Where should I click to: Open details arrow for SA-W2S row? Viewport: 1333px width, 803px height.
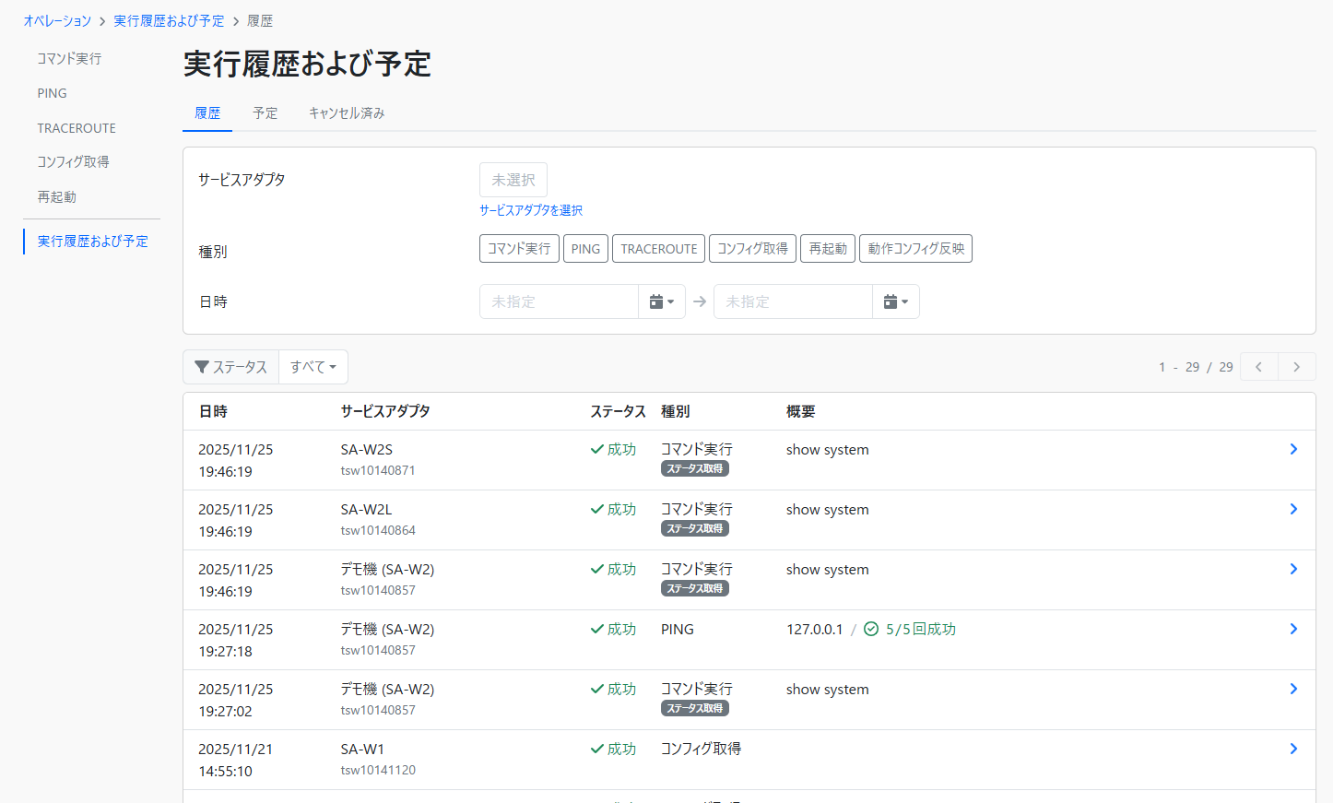pyautogui.click(x=1293, y=449)
